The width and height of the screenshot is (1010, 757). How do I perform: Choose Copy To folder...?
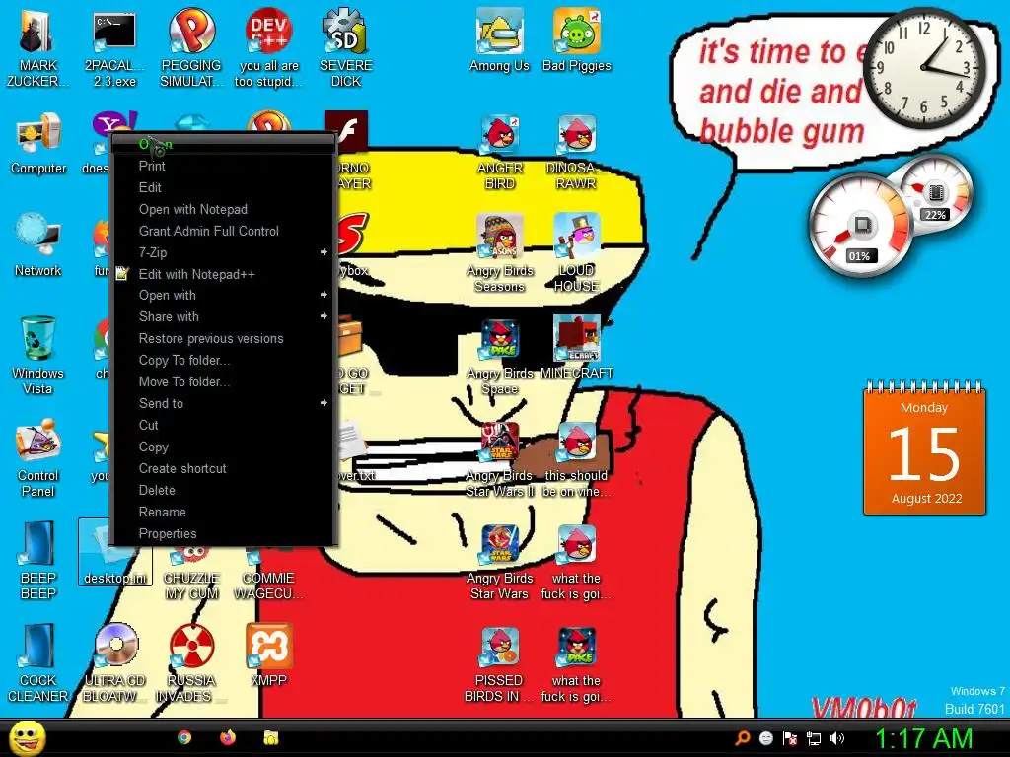pyautogui.click(x=223, y=360)
